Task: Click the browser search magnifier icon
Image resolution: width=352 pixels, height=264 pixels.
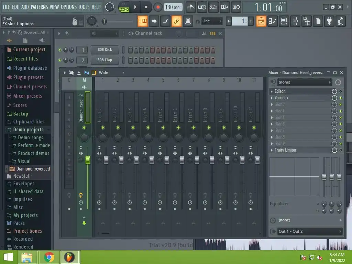Action: 20,33
